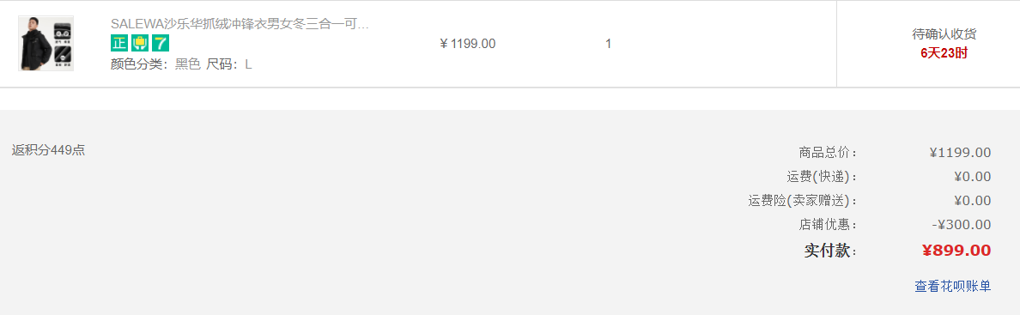Screen dimensions: 1020x315
Task: Click the green 7-day return icon
Action: [x=161, y=44]
